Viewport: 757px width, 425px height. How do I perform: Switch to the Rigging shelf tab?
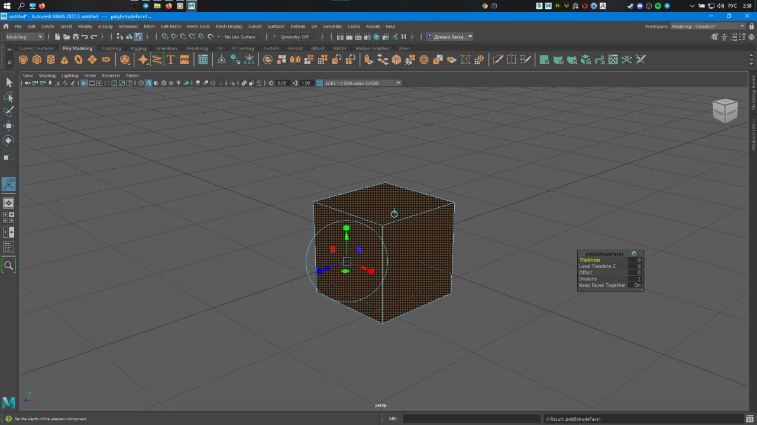[x=138, y=48]
